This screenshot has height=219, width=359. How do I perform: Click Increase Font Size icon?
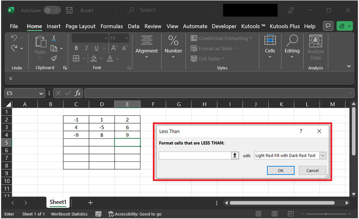pos(114,48)
